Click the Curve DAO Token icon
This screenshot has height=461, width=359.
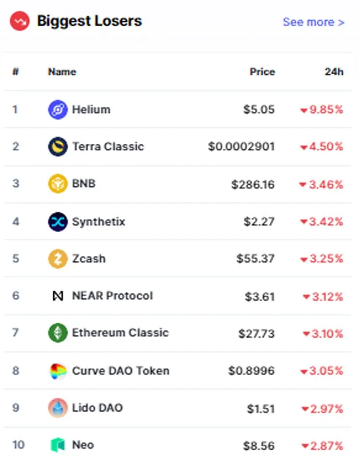pos(58,371)
